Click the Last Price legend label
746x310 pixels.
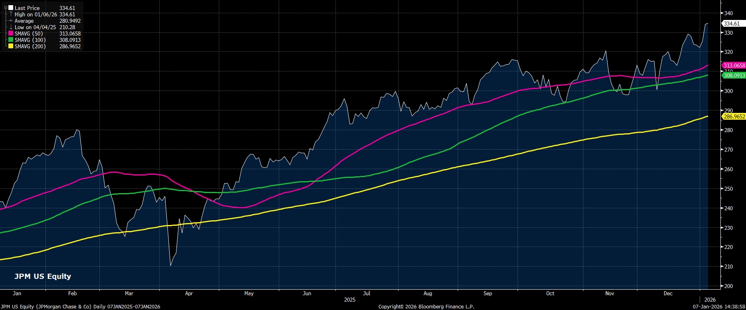coord(27,8)
